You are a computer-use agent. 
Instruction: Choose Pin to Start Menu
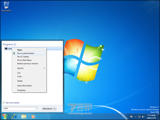pyautogui.click(x=29, y=60)
